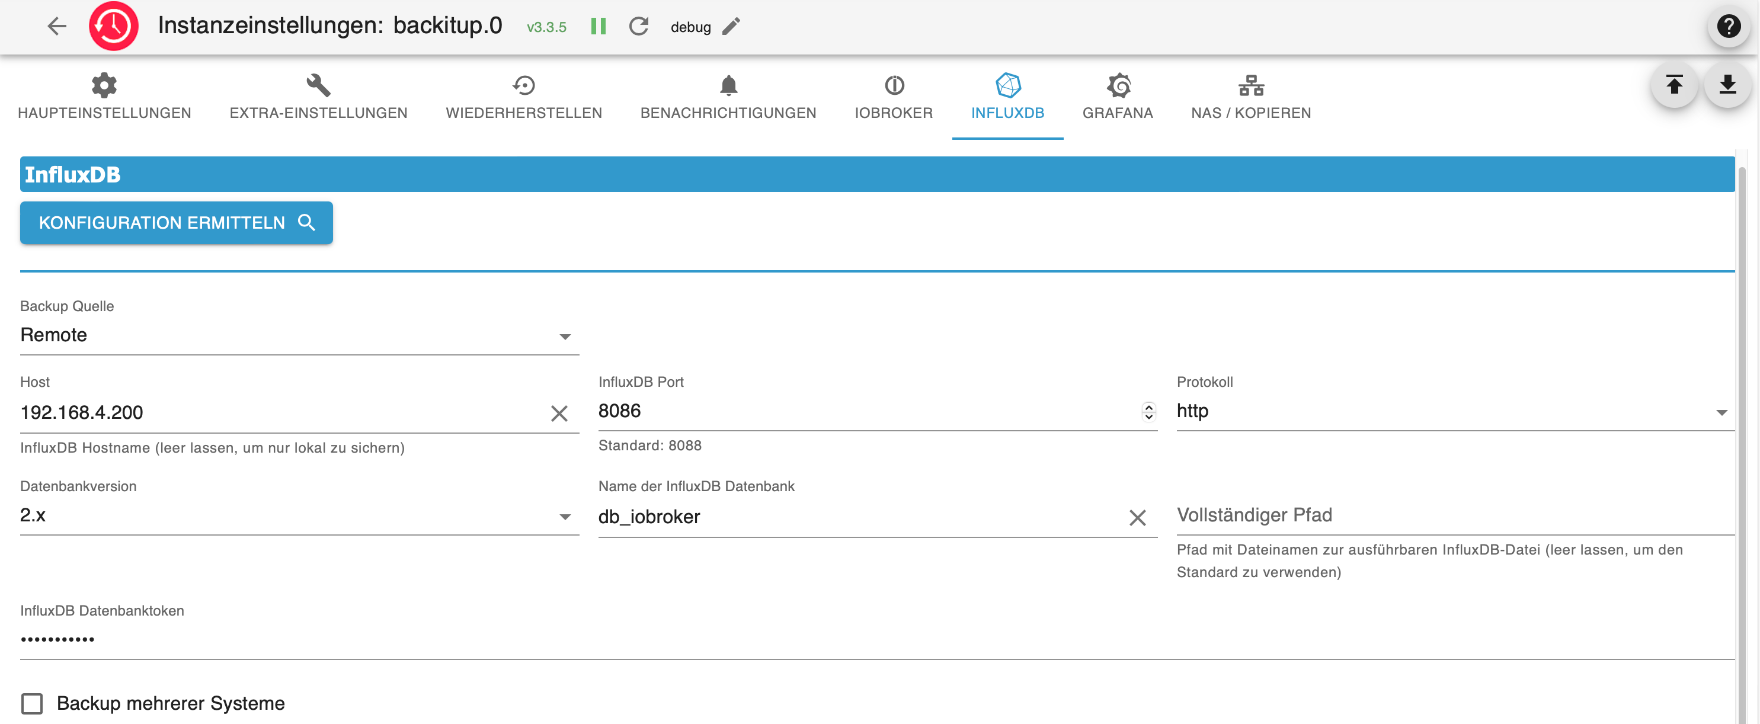Restart instance with reload icon
The image size is (1760, 724).
[638, 27]
